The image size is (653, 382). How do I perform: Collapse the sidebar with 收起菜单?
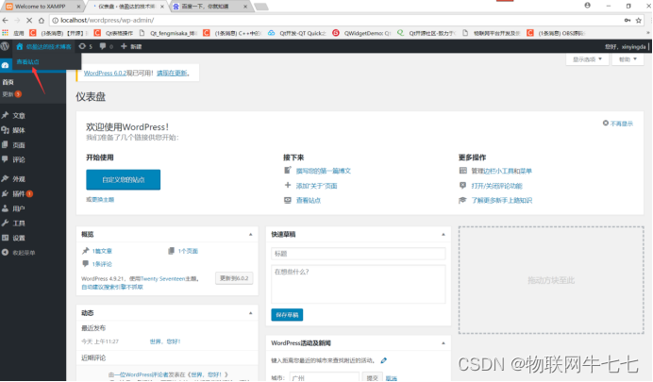(24, 253)
